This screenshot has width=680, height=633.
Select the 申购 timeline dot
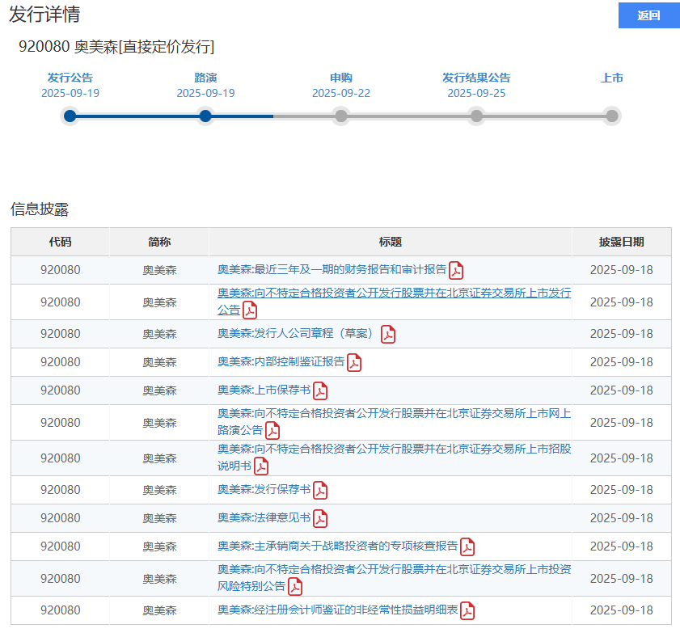(x=341, y=116)
